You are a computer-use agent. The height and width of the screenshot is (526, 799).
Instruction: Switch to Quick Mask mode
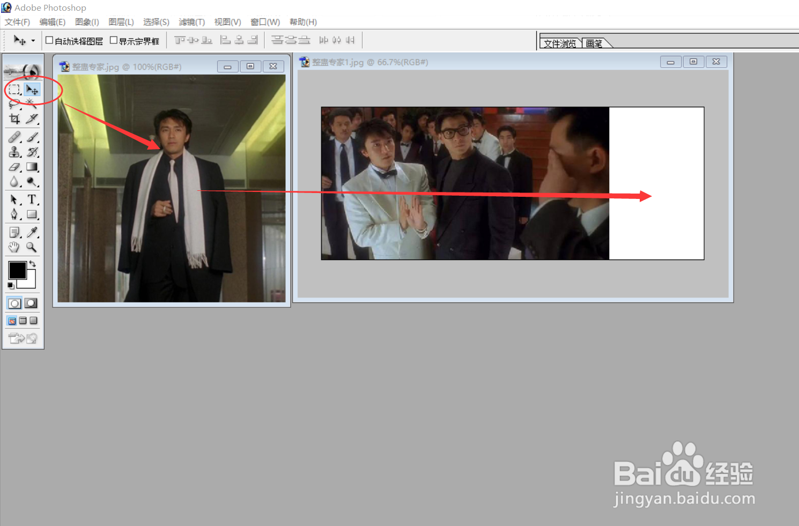click(32, 303)
